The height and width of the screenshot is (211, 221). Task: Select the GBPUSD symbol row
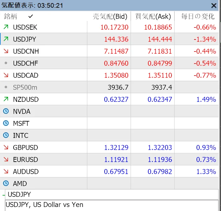coord(109,147)
